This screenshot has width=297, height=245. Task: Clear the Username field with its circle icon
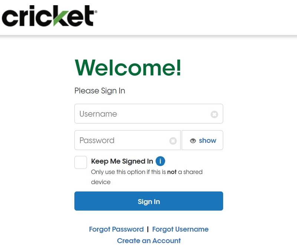214,114
